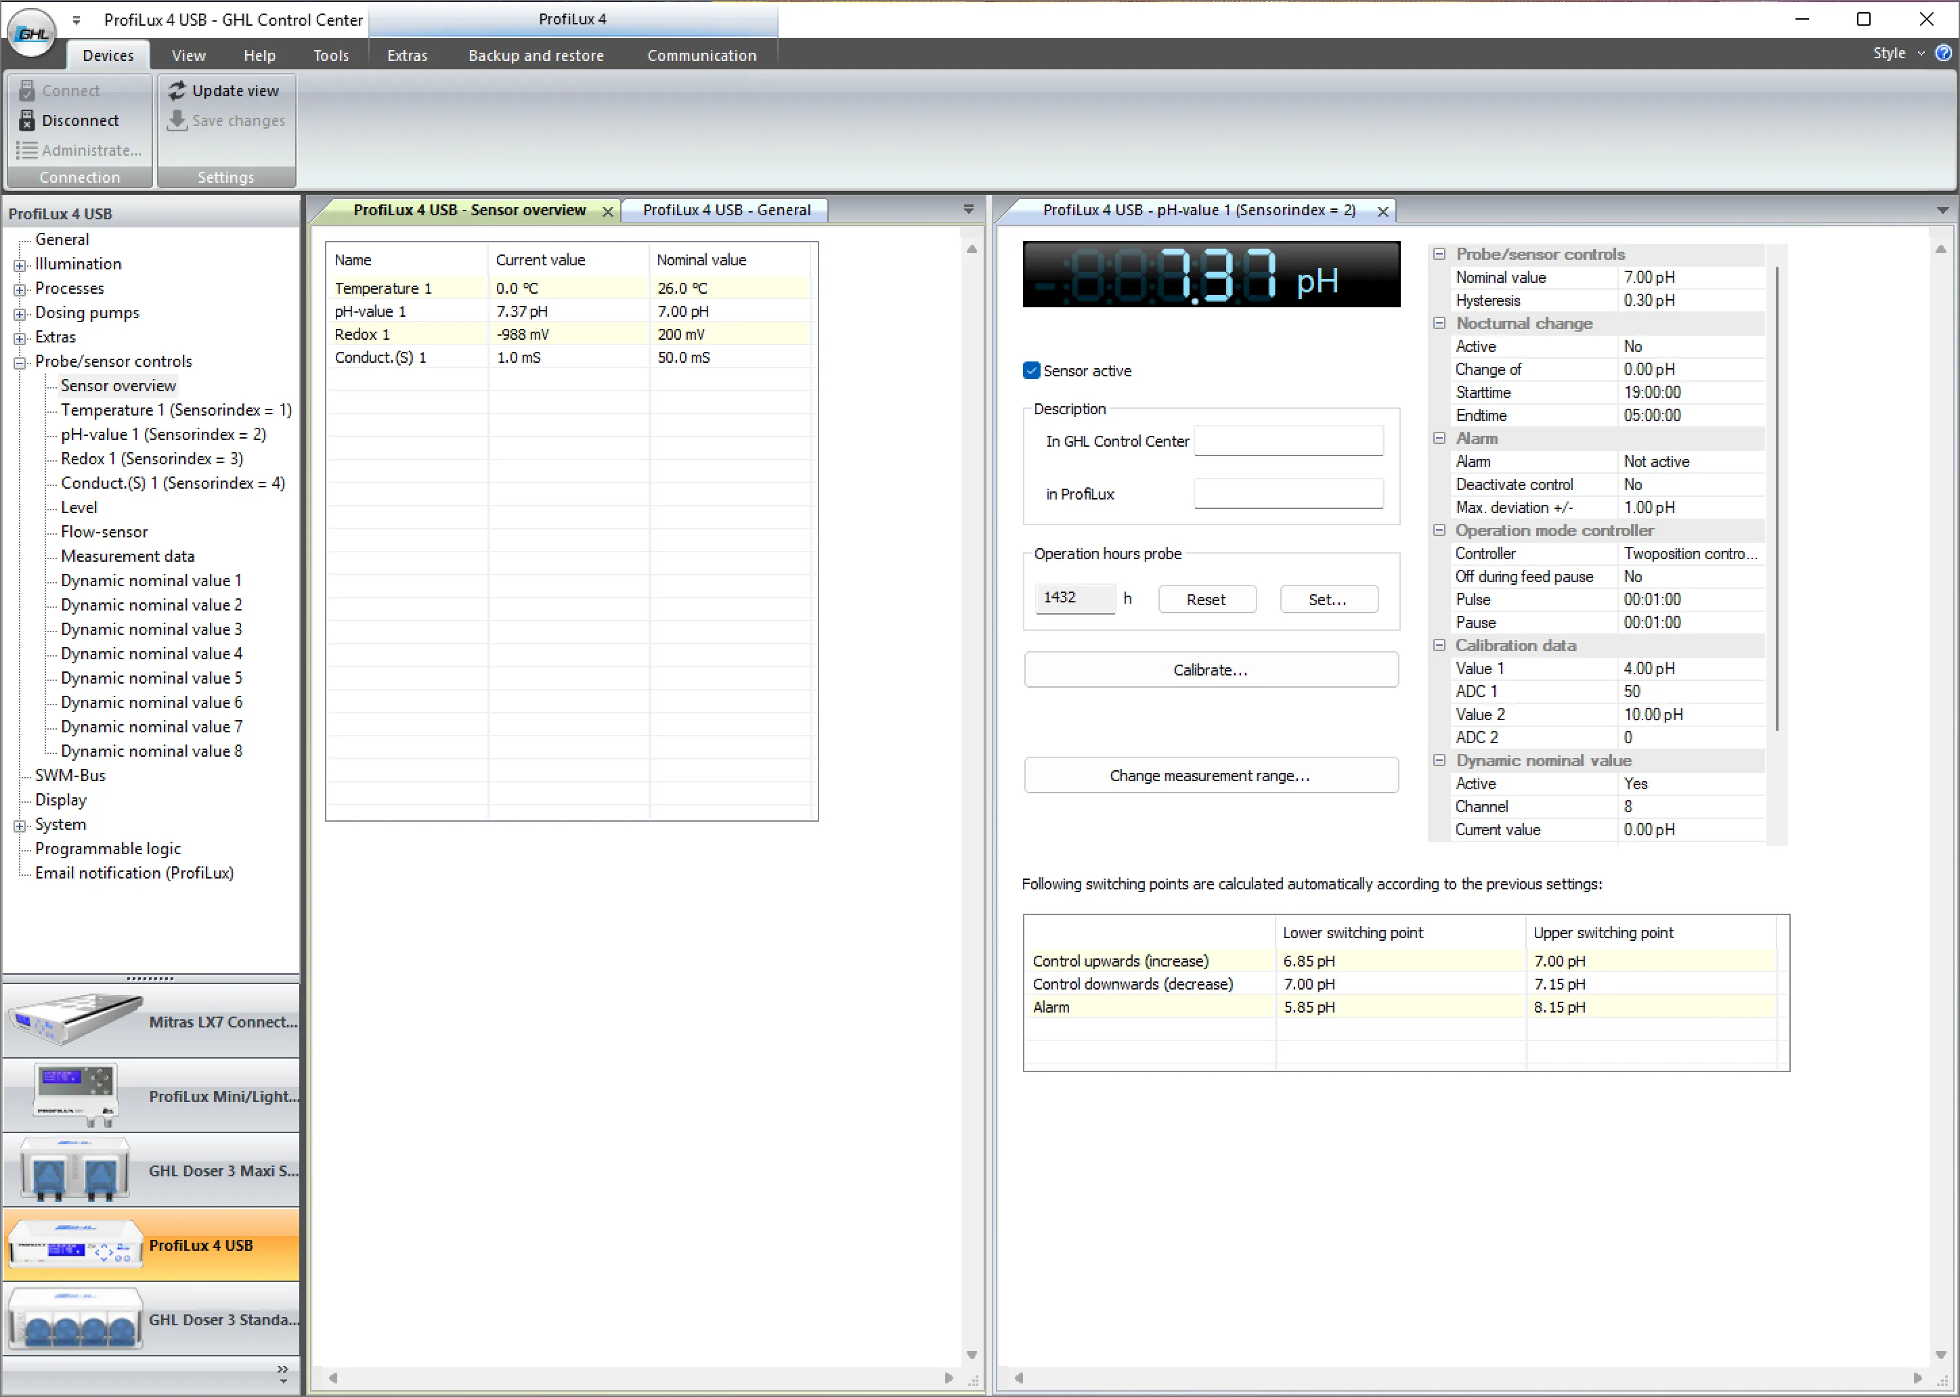Click the Update view refresh icon
Image resolution: width=1960 pixels, height=1397 pixels.
(177, 90)
